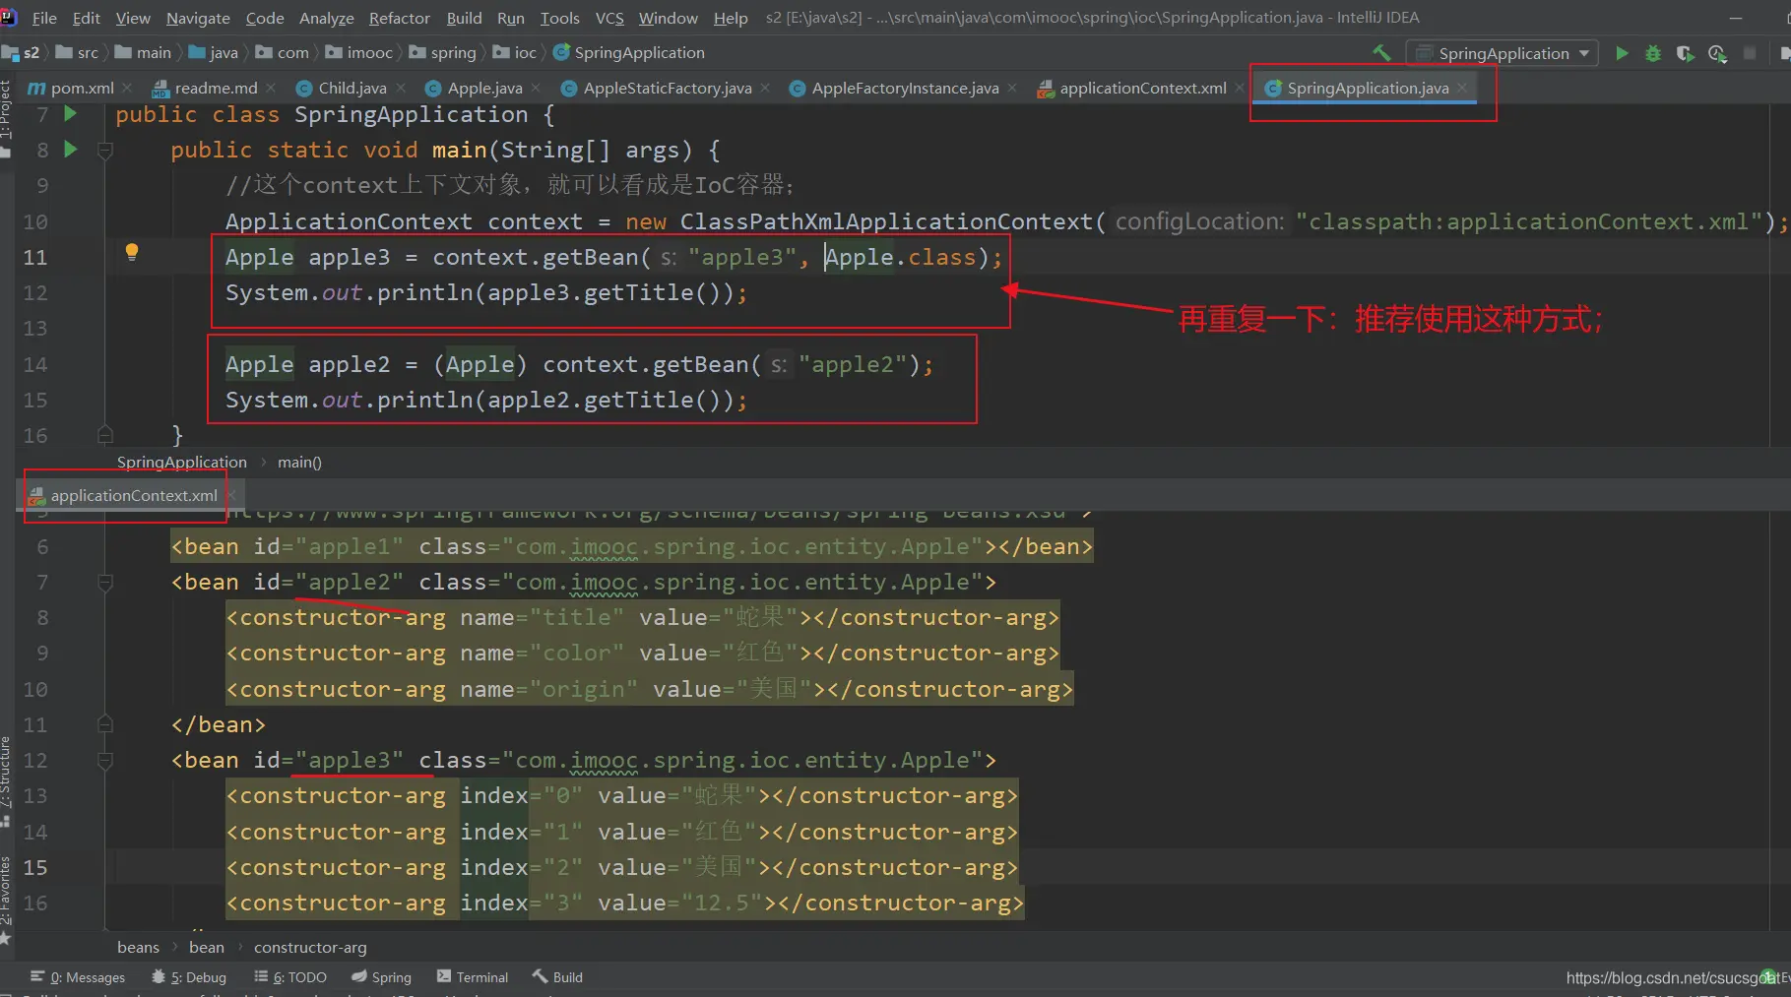Click the green Run button in toolbar
Viewport: 1791px width, 997px height.
pos(1622,53)
